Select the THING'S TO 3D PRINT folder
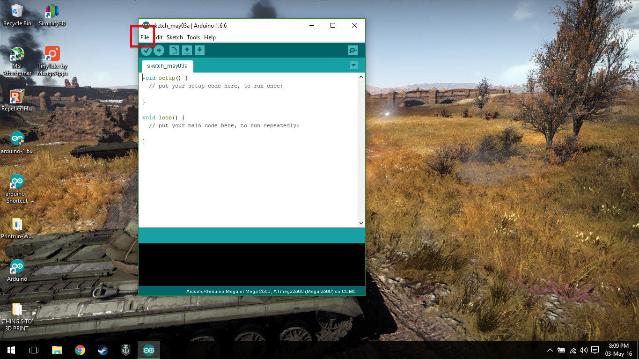 [x=17, y=317]
